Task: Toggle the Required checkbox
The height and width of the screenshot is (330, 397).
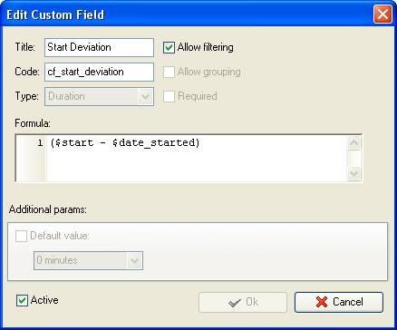Action: pyautogui.click(x=169, y=96)
